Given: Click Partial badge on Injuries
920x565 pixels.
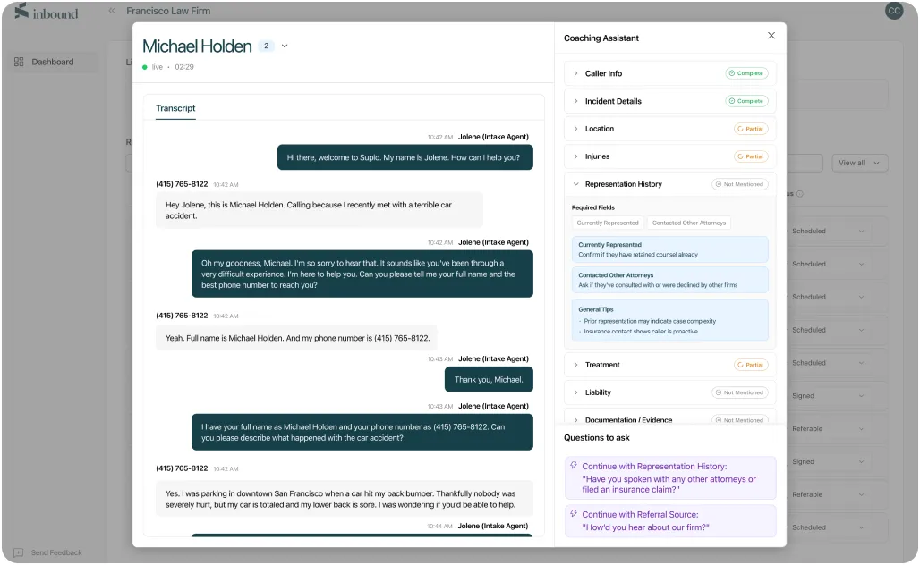Looking at the screenshot, I should click(x=751, y=156).
